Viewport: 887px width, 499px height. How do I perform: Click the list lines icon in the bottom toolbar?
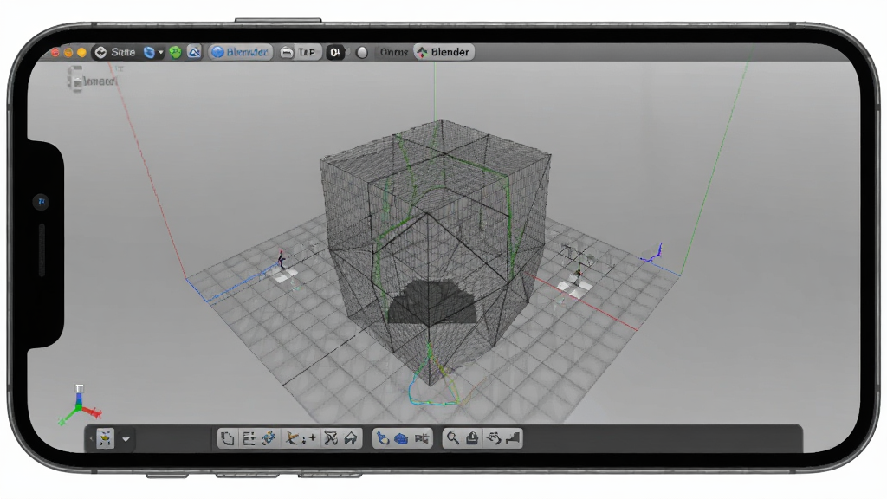point(249,438)
